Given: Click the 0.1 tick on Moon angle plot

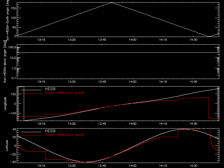Looking at the screenshot, I should pos(14,78).
